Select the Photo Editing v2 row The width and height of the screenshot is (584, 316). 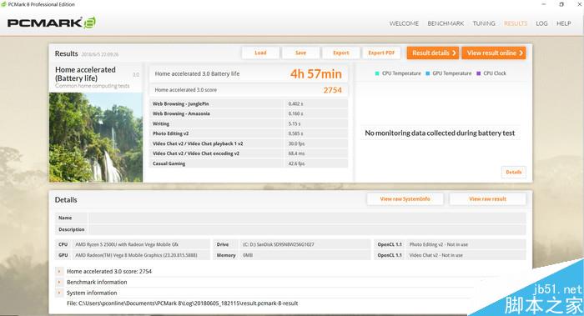pyautogui.click(x=249, y=133)
